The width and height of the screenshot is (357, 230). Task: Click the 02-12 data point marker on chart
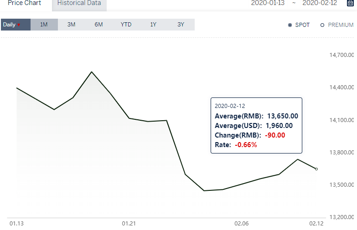[x=316, y=169]
